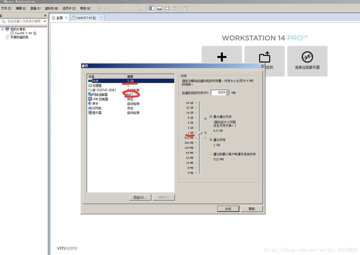Click the Full Screen mode icon

pyautogui.click(x=167, y=8)
